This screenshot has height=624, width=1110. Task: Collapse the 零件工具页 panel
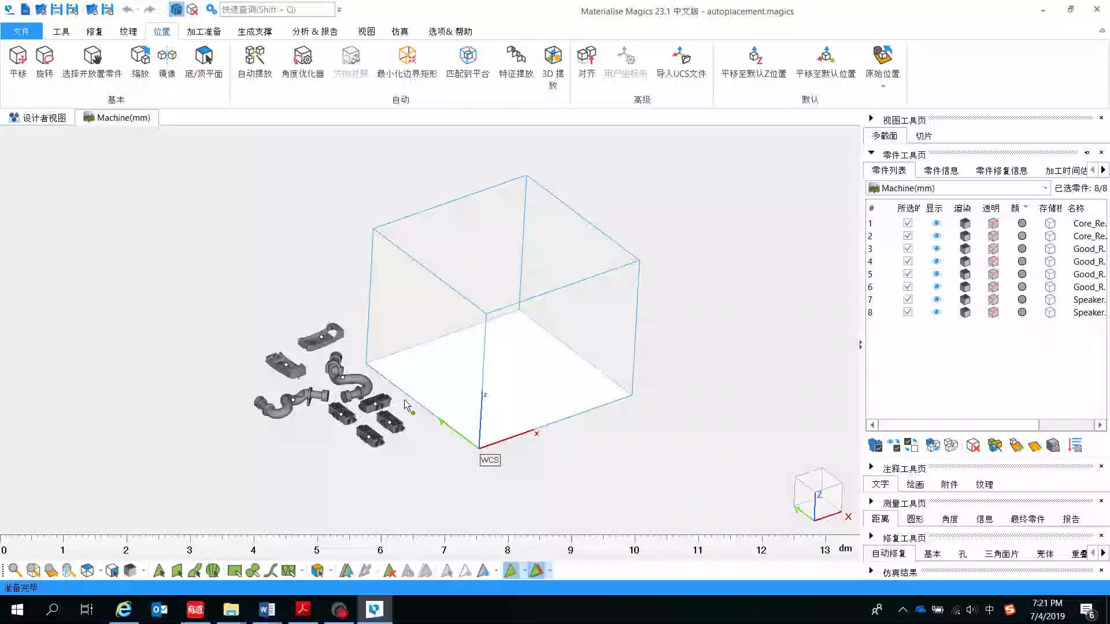click(871, 153)
